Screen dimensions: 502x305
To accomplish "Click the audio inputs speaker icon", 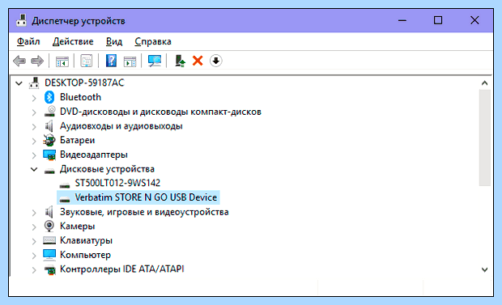I will [x=49, y=125].
